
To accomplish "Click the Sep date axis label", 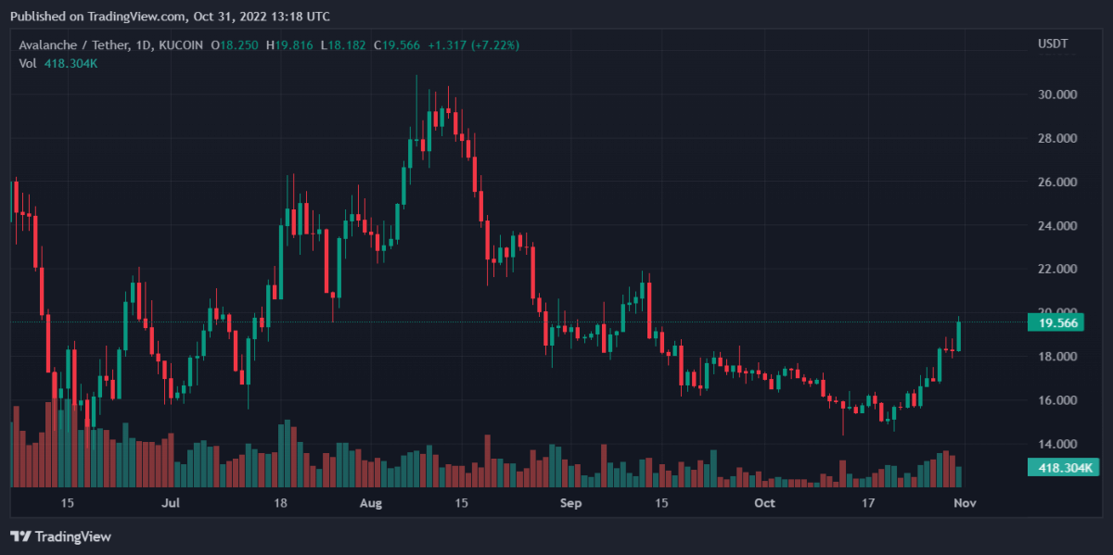I will 571,503.
